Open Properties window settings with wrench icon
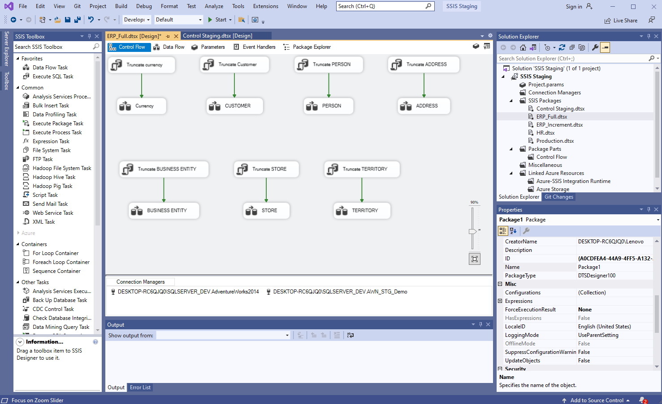The width and height of the screenshot is (662, 404). click(526, 230)
